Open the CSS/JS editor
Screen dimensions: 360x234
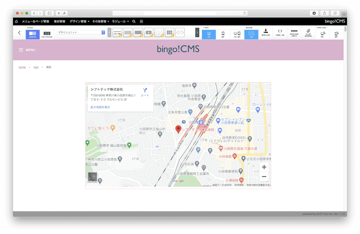pos(280,33)
